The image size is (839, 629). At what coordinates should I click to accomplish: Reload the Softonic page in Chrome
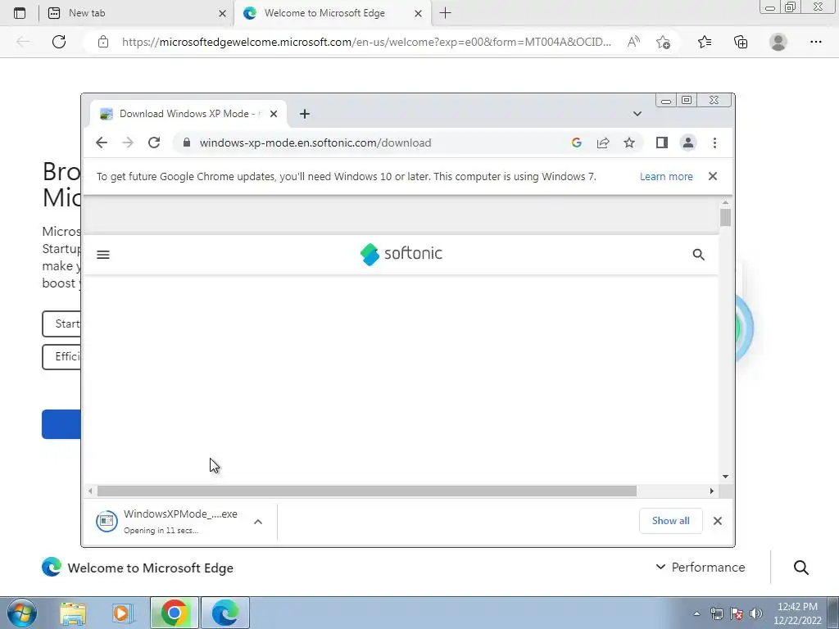point(154,143)
